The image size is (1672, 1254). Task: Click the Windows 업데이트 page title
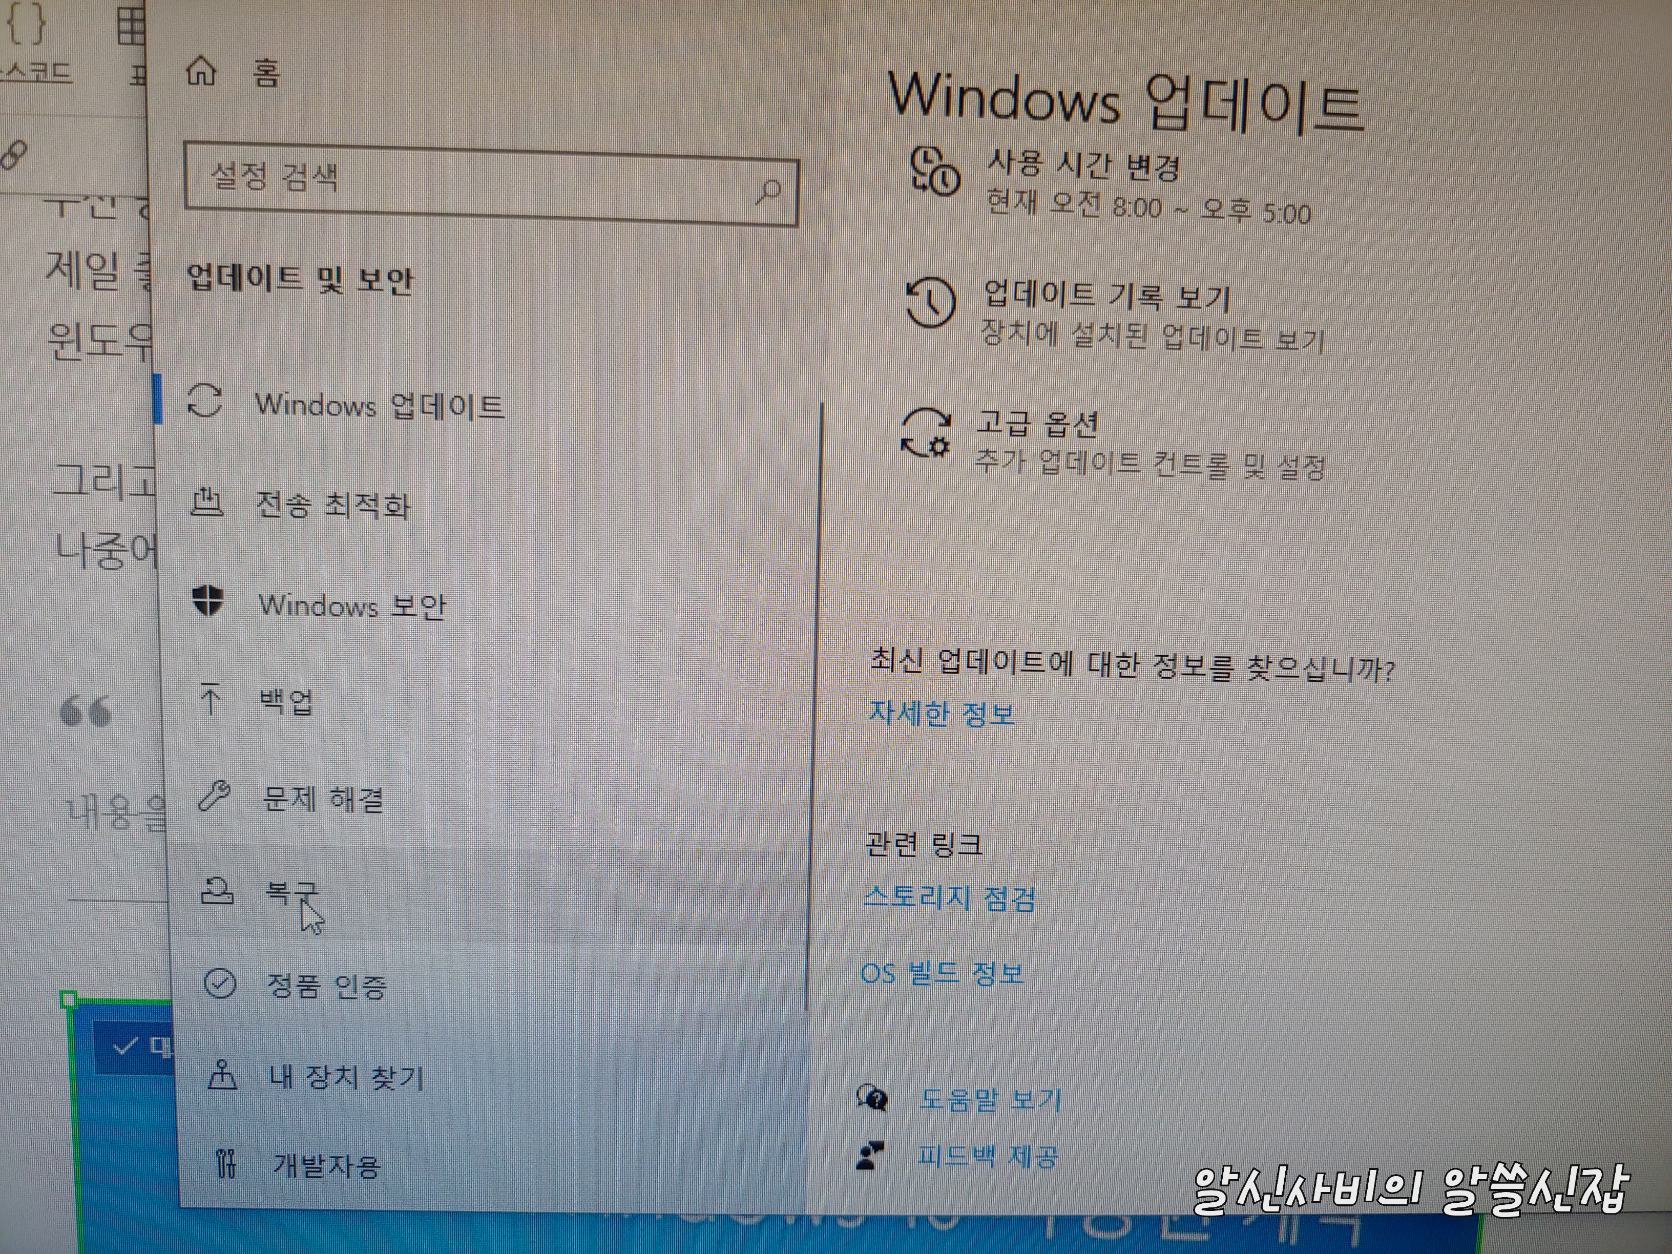(1127, 104)
